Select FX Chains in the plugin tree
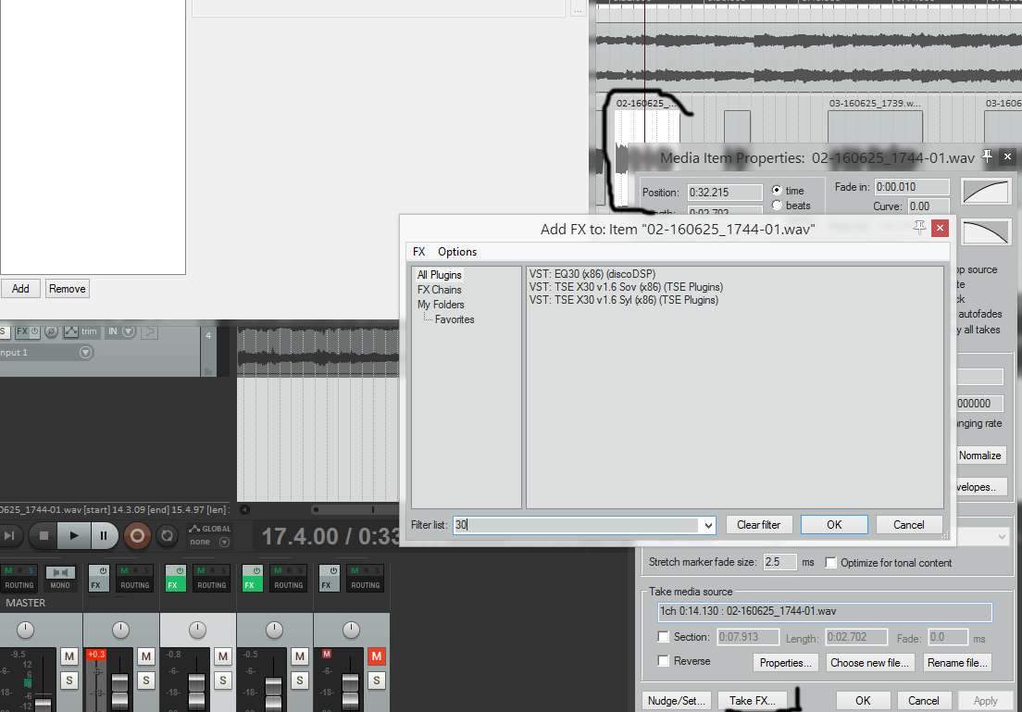 (x=439, y=290)
